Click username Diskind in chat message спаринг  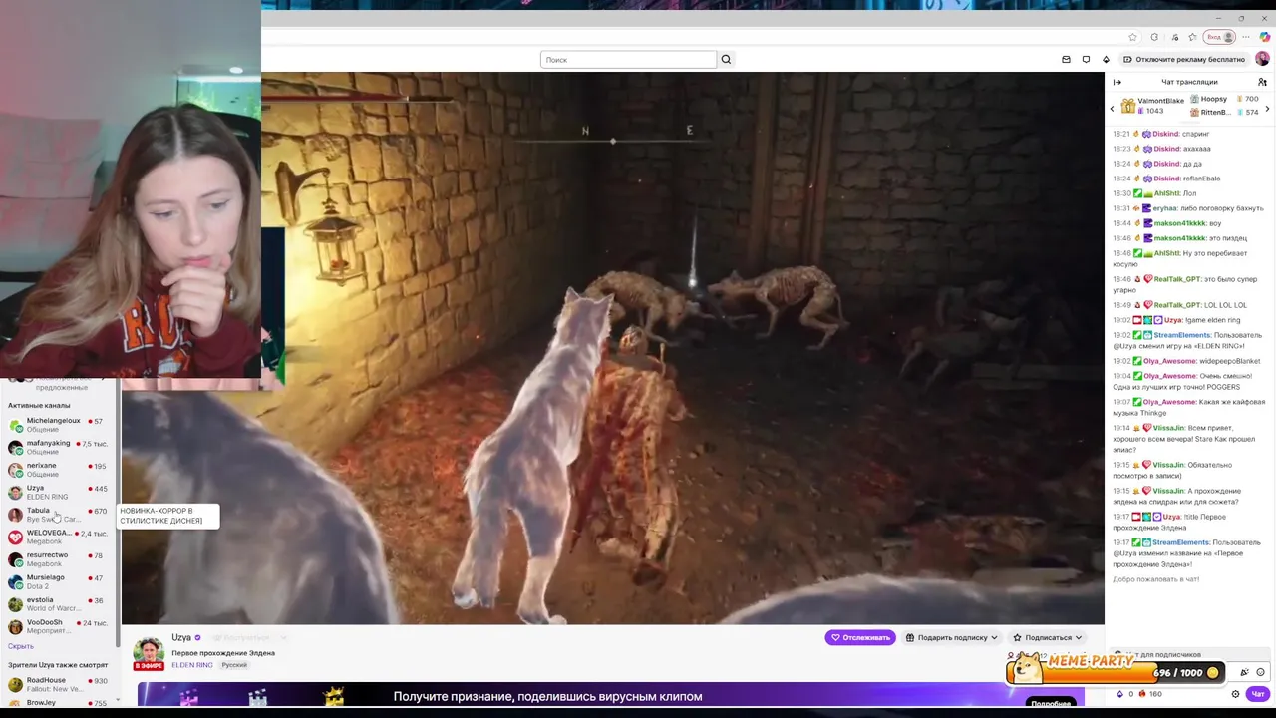click(1165, 134)
